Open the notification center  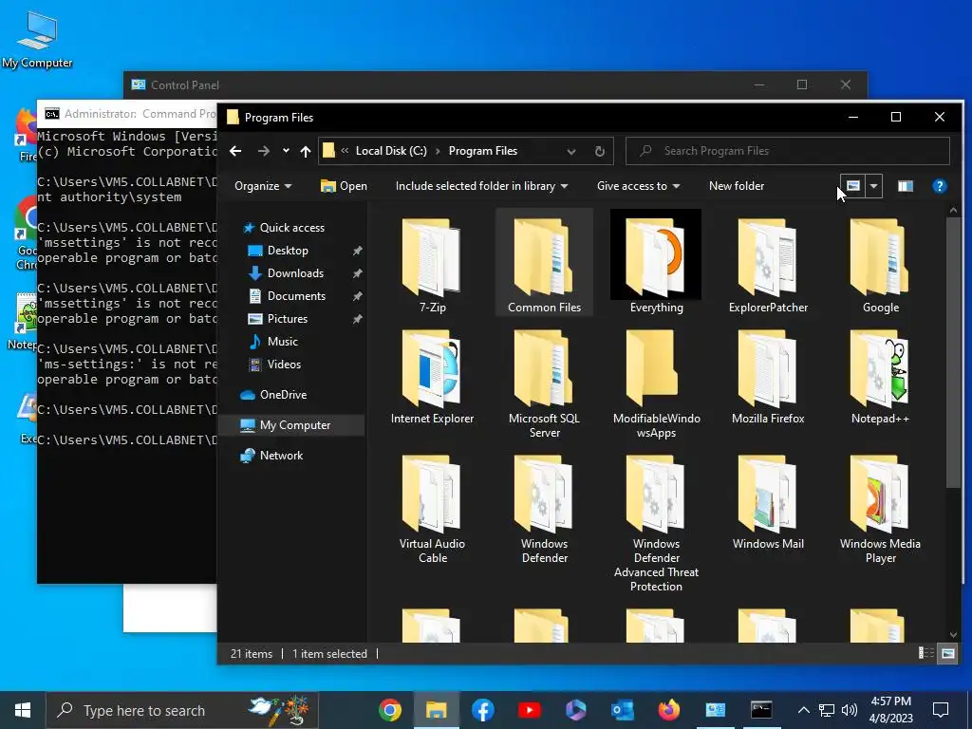coord(941,710)
